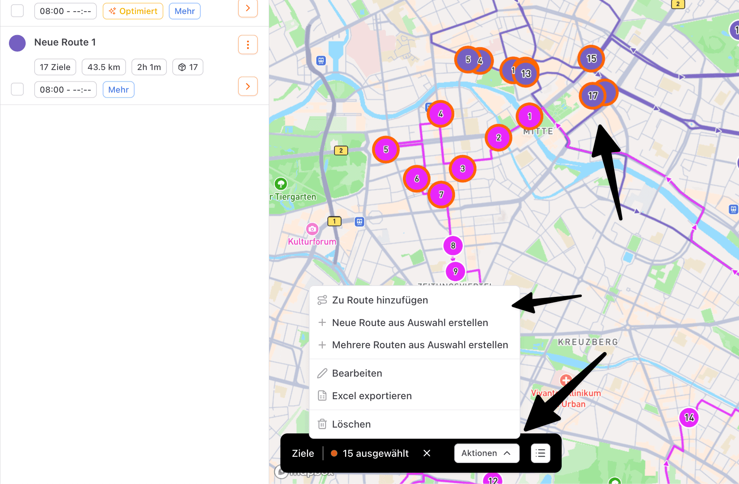Tick the checkbox of the top route
739x484 pixels.
[18, 11]
